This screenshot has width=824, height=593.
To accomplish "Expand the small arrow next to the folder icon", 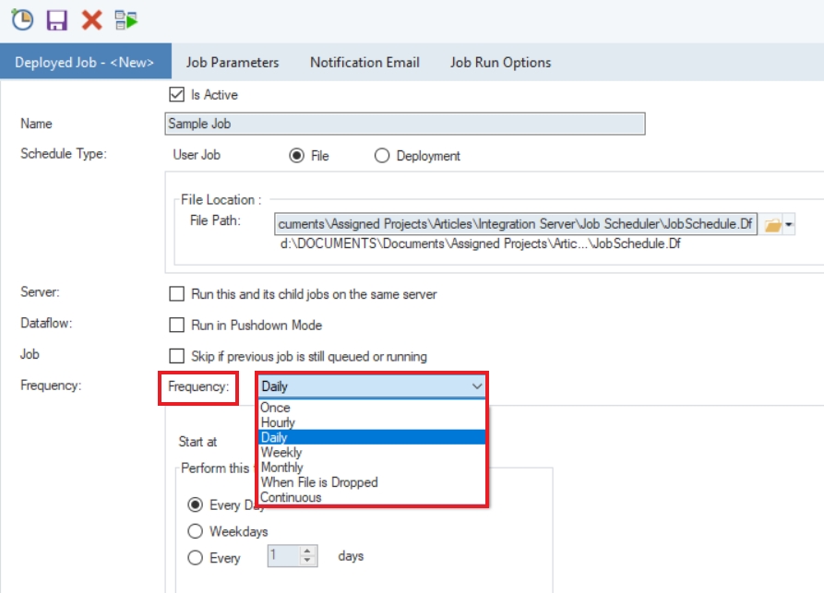I will tap(789, 225).
